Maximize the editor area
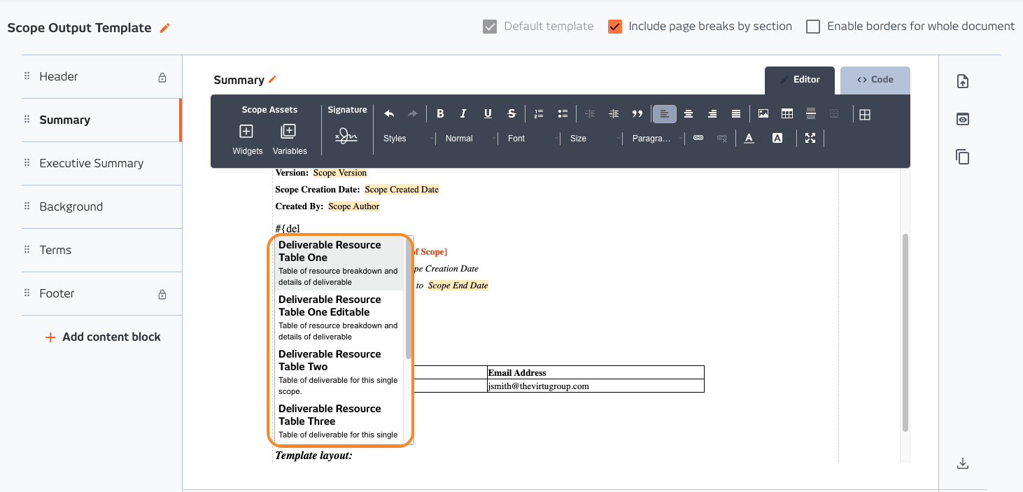This screenshot has width=1023, height=492. (x=810, y=139)
